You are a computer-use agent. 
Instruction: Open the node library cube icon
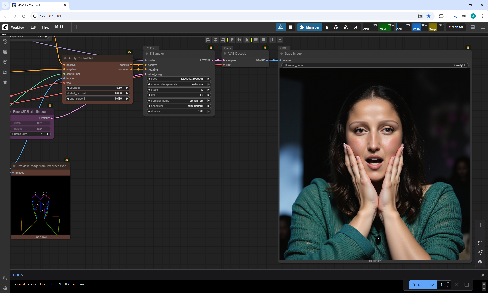[5, 62]
